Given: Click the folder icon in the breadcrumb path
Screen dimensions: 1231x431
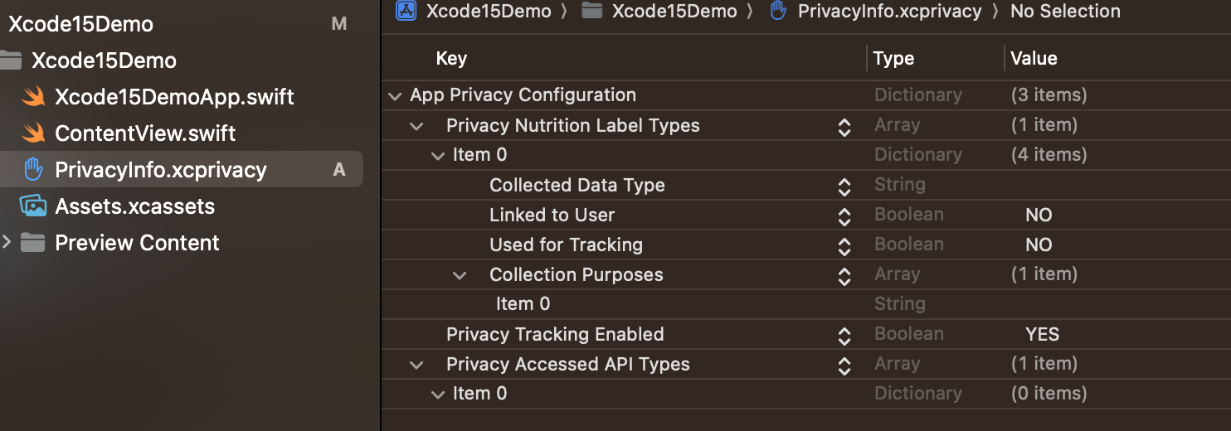Looking at the screenshot, I should coord(591,11).
